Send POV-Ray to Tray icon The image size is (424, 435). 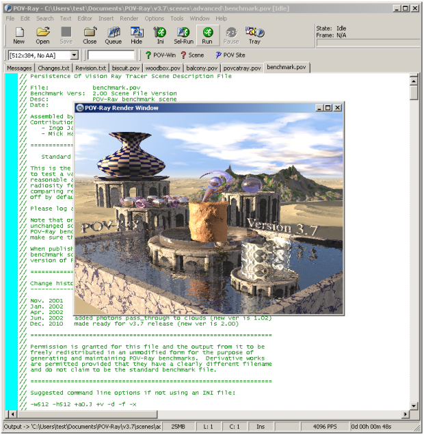pos(254,36)
